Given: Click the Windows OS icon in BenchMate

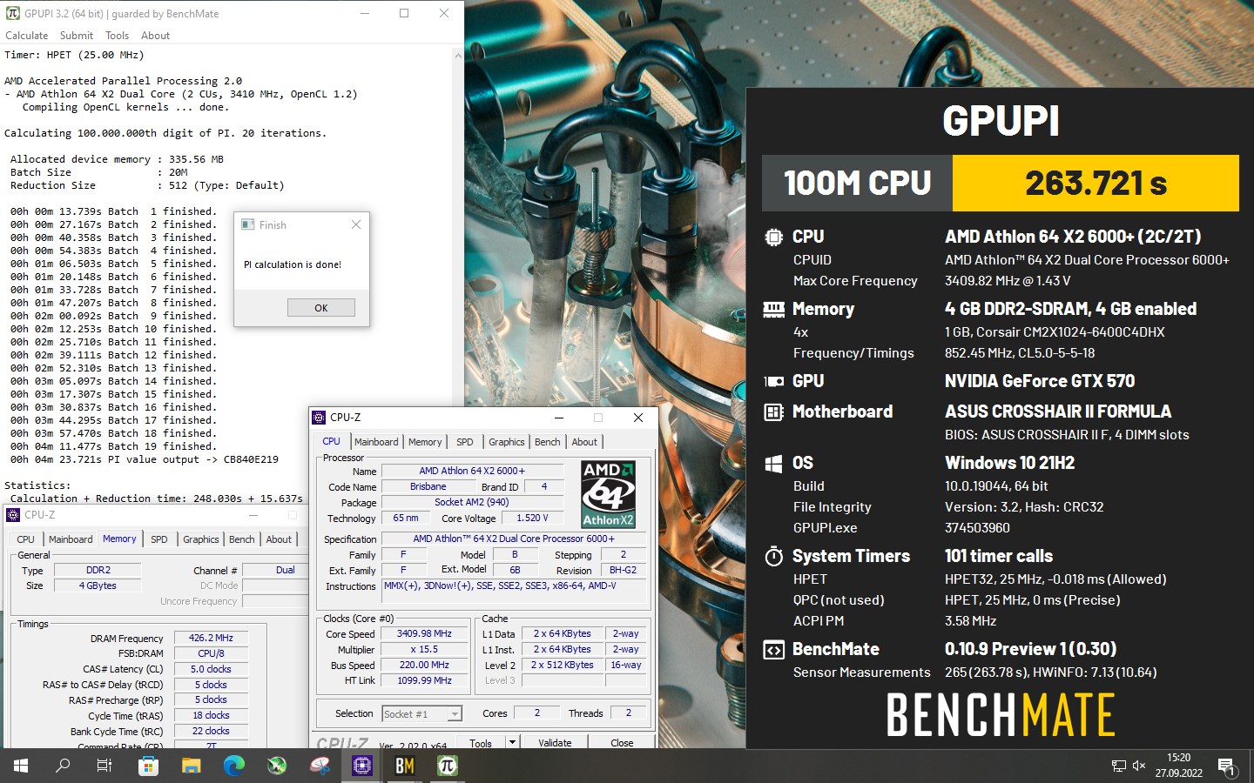Looking at the screenshot, I should [x=773, y=463].
